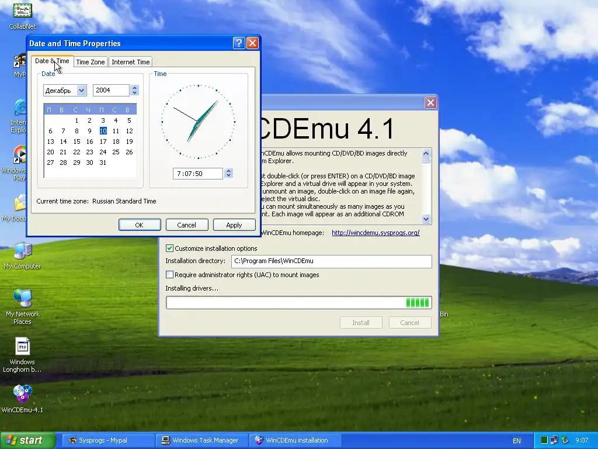Viewport: 598px width, 449px height.
Task: Select day 24 in the calendar
Action: click(x=103, y=152)
